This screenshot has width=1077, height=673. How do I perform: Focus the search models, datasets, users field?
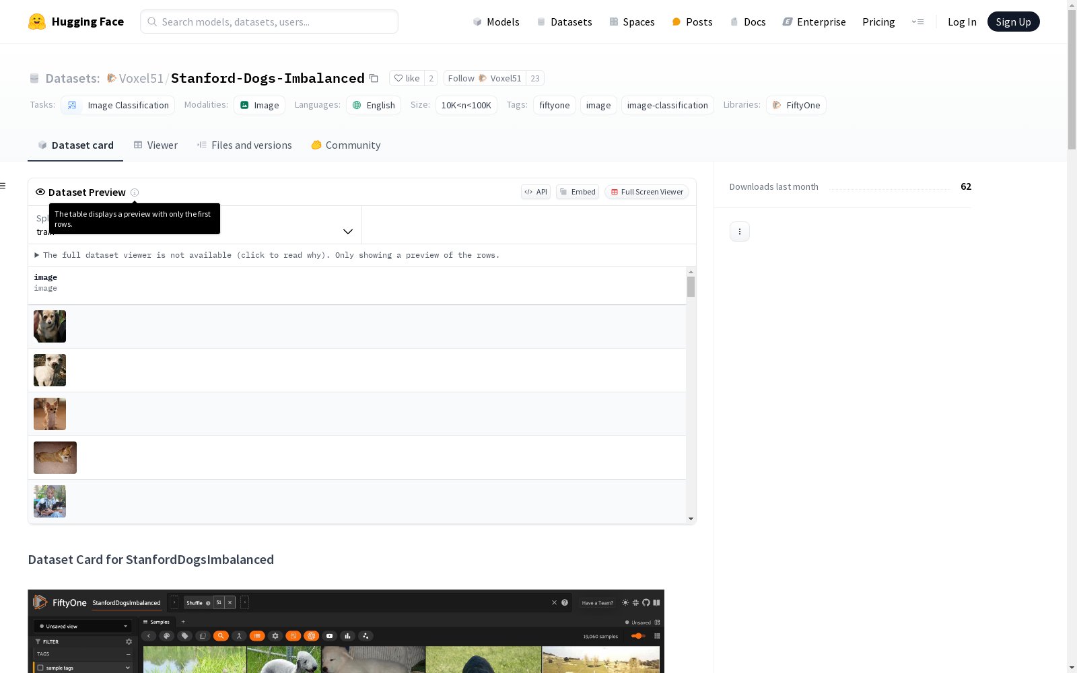[269, 22]
